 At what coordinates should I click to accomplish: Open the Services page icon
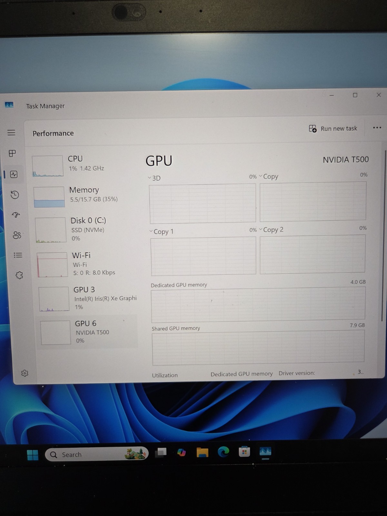tap(19, 275)
